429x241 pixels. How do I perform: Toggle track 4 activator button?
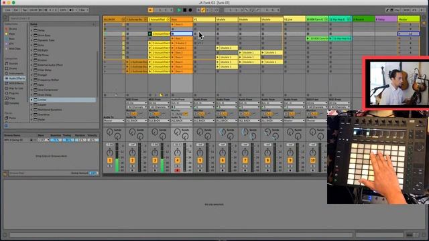177,161
